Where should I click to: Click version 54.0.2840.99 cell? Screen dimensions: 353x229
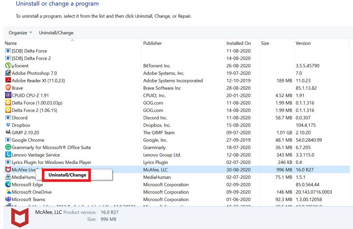click(309, 140)
